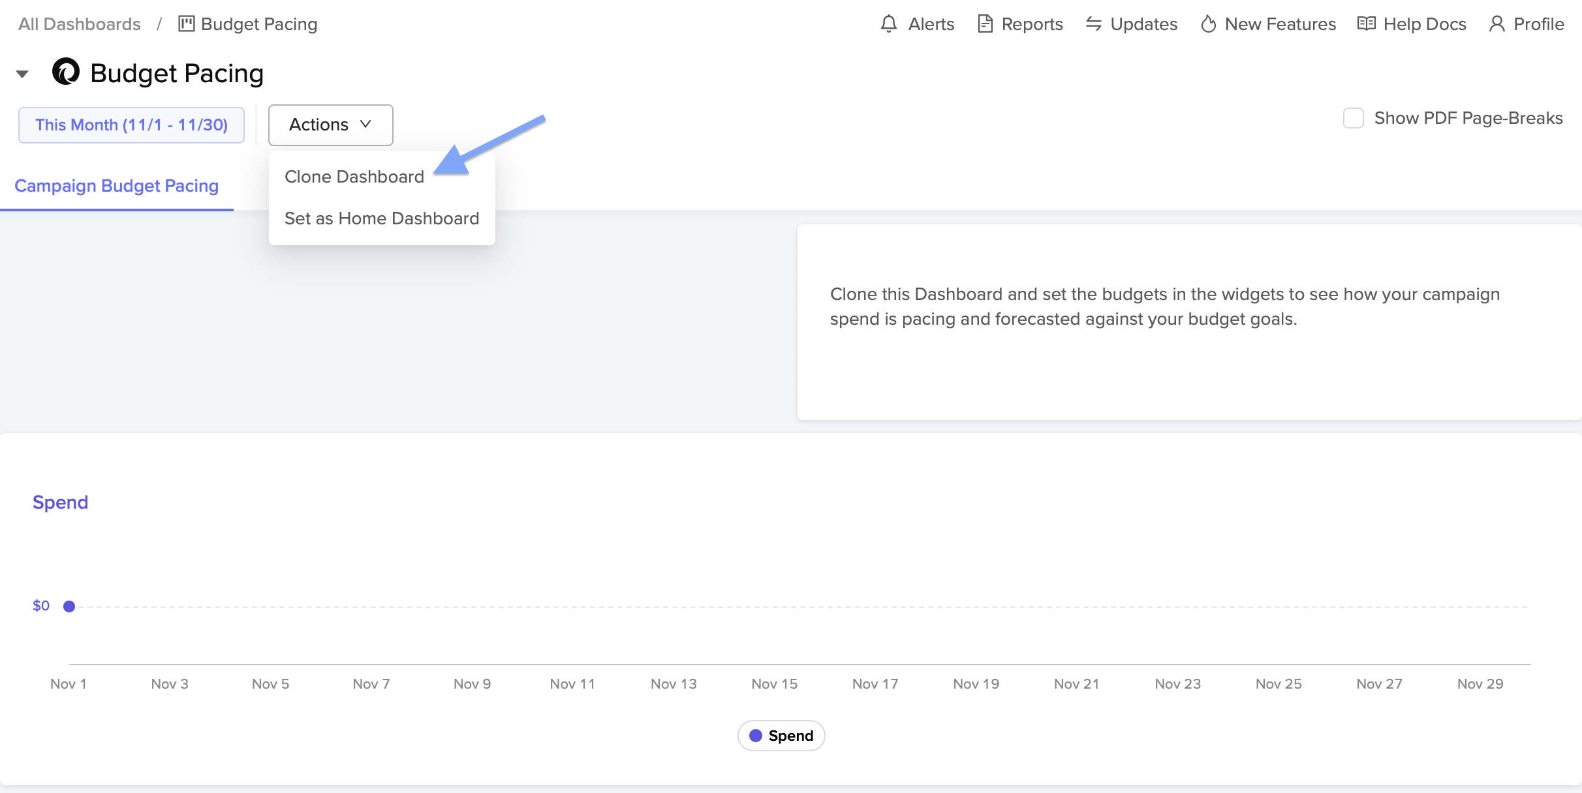The image size is (1582, 793).
Task: Collapse the dashboard header triangle arrow
Action: point(22,74)
